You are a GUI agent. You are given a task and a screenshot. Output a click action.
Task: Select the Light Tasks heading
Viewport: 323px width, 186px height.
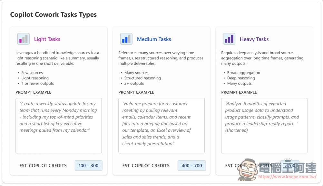(x=47, y=39)
